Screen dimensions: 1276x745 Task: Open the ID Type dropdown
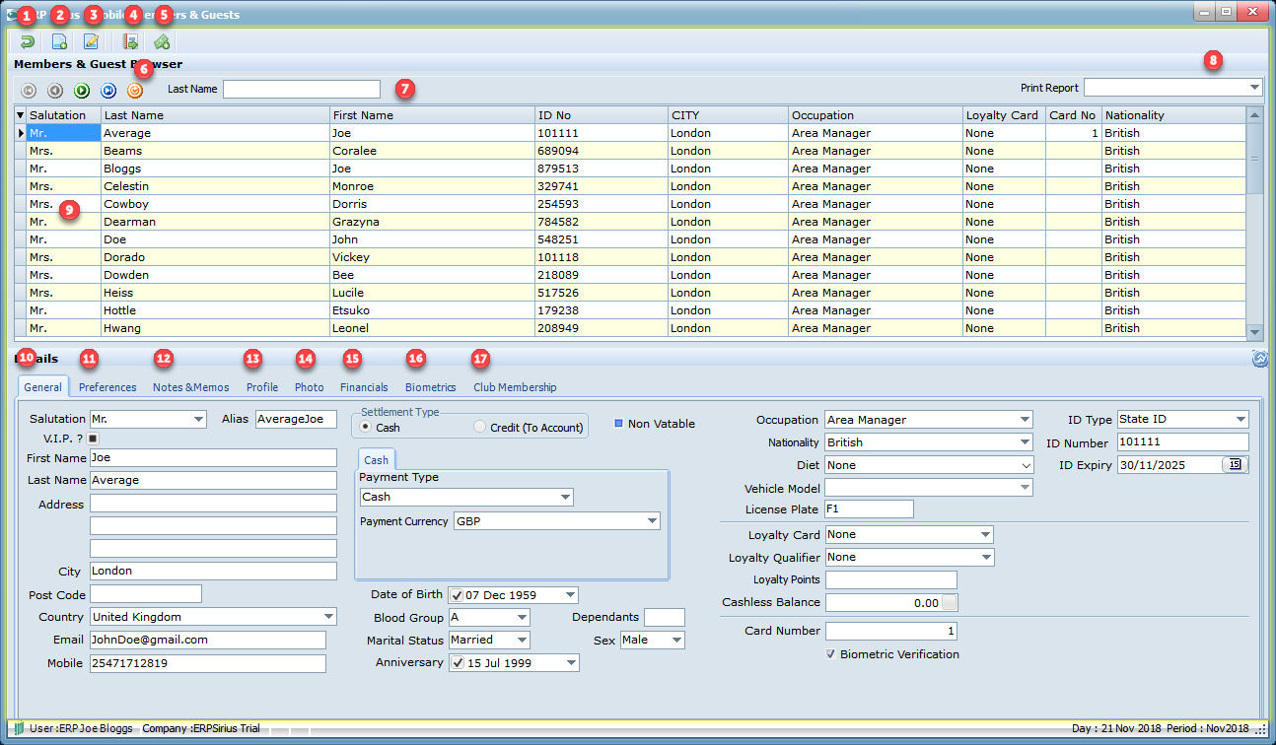coord(1241,420)
